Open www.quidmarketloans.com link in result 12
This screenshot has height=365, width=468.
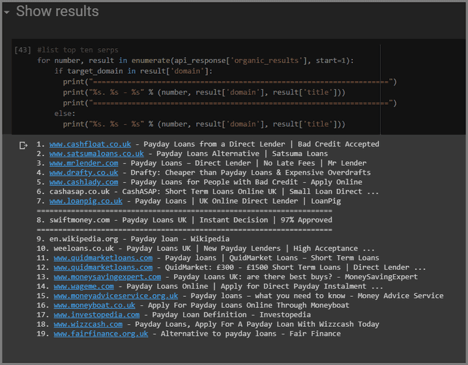point(103,267)
